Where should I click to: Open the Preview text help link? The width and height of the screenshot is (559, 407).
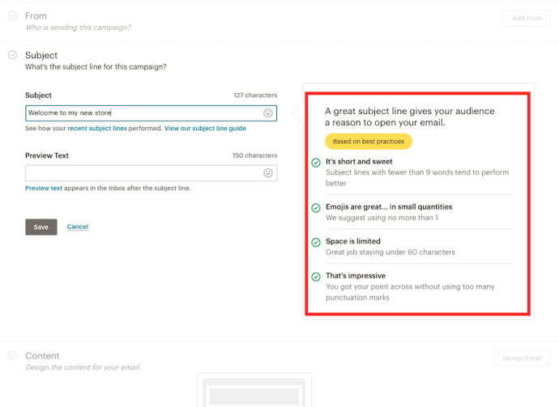[44, 189]
